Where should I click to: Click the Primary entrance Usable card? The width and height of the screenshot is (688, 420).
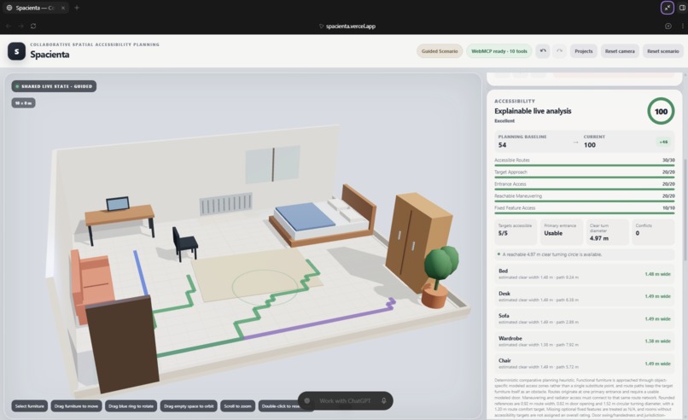[x=562, y=232]
